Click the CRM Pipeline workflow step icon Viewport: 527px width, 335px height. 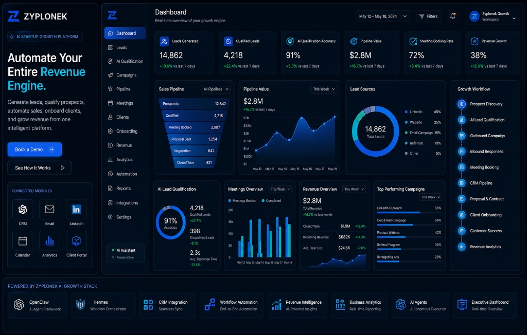coord(462,183)
